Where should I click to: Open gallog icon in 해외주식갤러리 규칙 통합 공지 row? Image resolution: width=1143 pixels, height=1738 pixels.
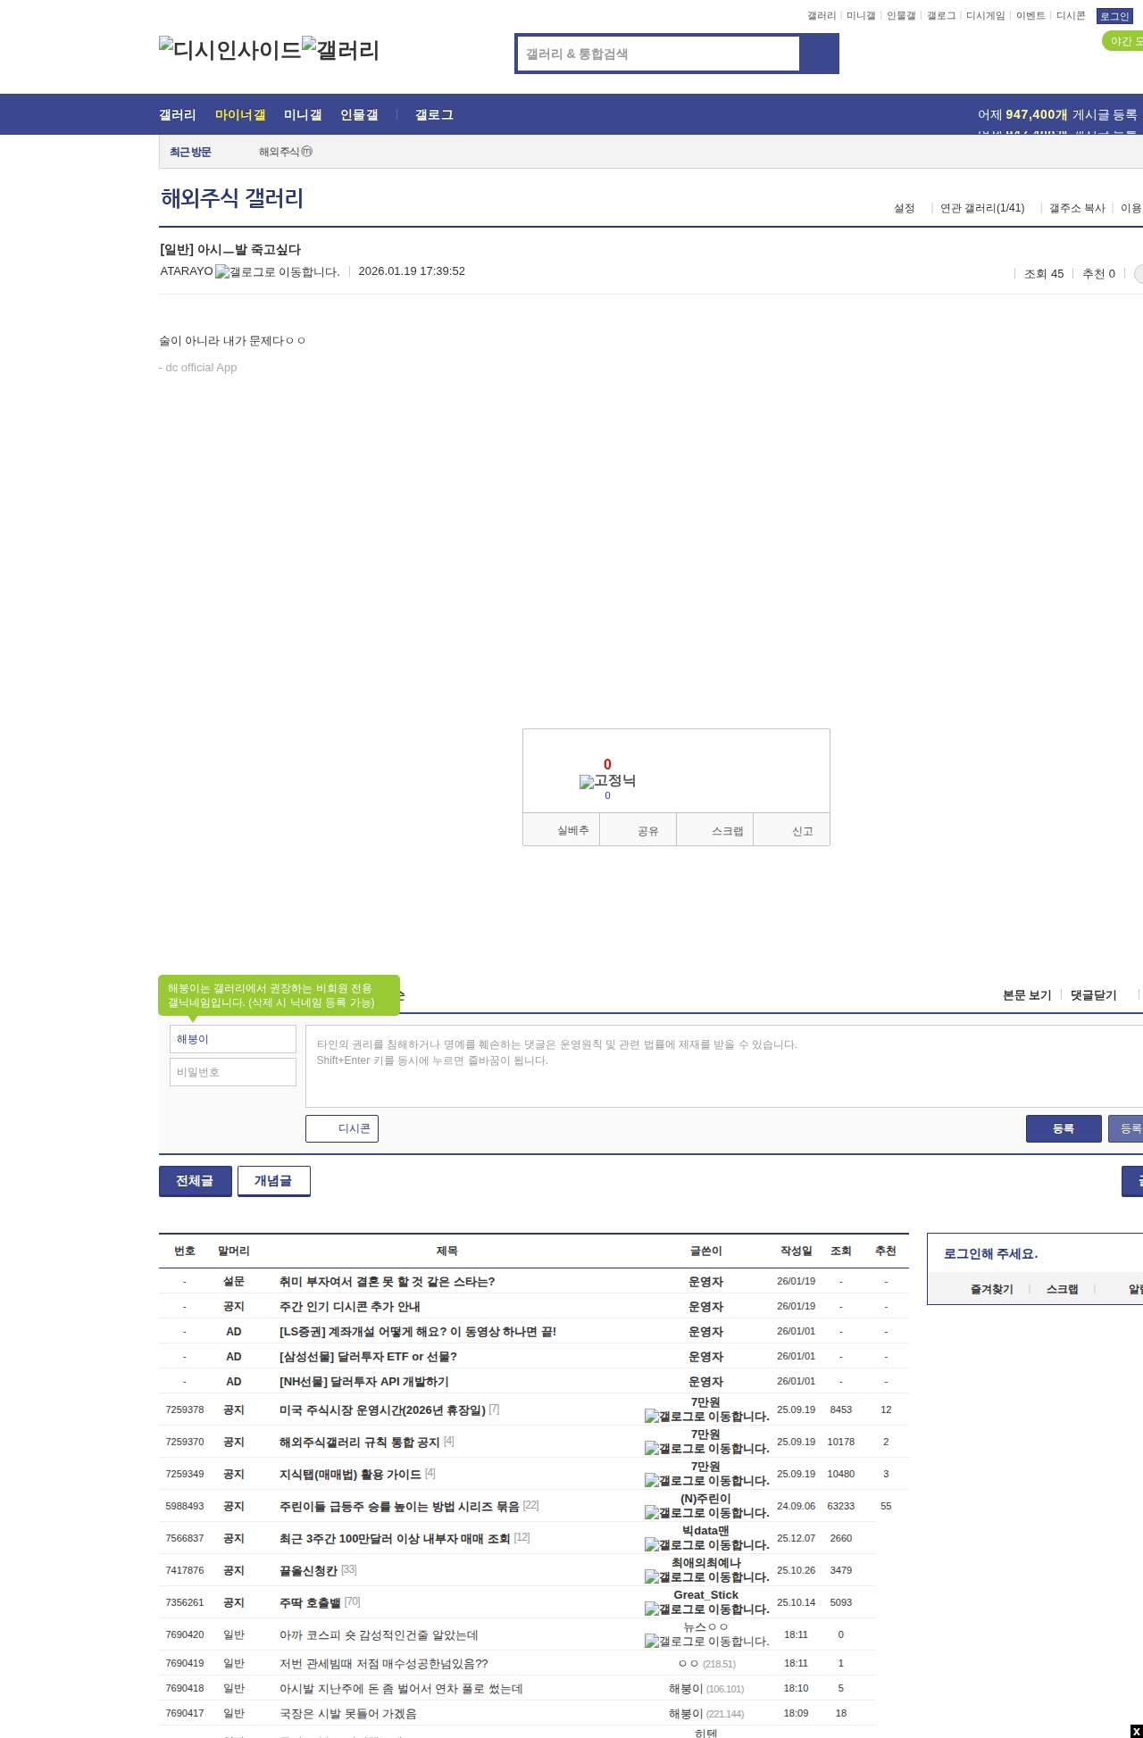click(706, 1448)
